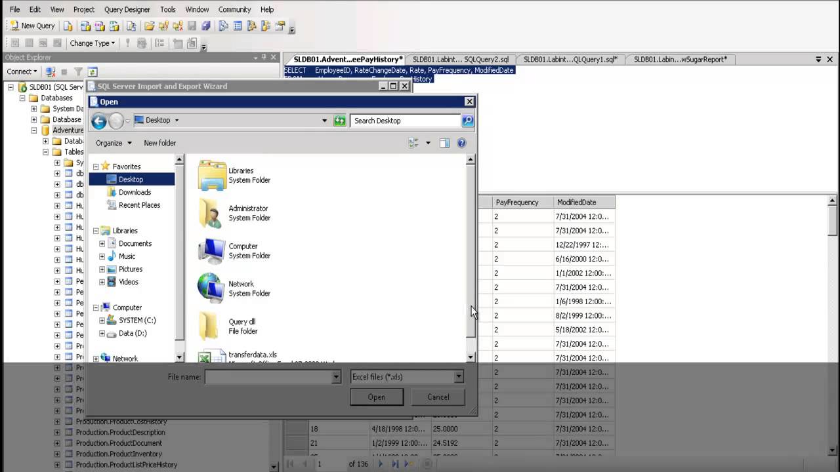840x472 pixels.
Task: Select Production.ProductListPriceHistory in Object Explorer
Action: click(127, 465)
